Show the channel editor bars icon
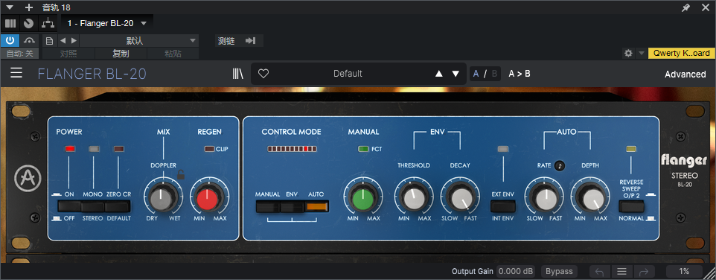The image size is (716, 280). (x=10, y=23)
